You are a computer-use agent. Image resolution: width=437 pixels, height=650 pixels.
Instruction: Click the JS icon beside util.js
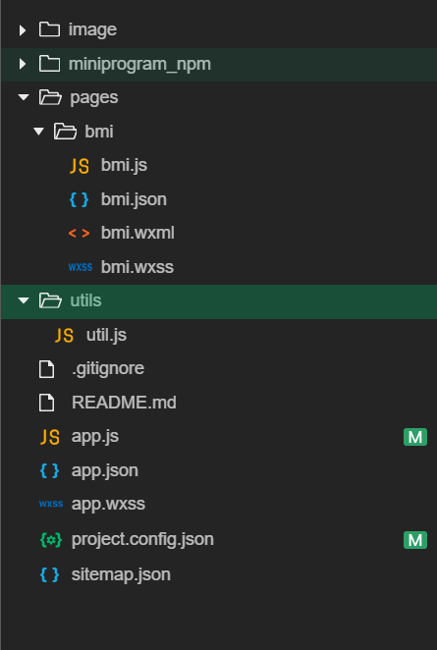click(x=64, y=335)
